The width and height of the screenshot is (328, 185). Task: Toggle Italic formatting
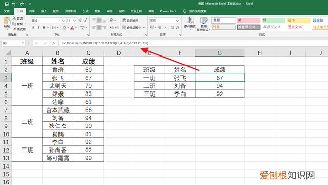point(38,27)
